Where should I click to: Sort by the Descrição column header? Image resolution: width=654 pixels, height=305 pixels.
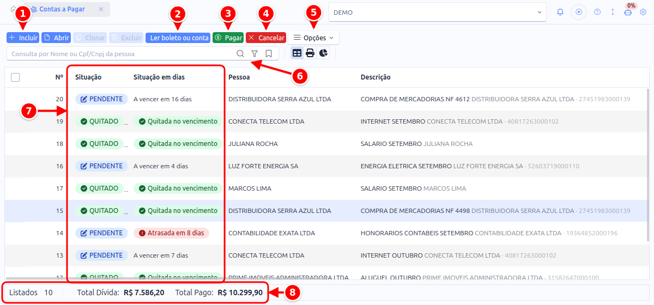(376, 77)
